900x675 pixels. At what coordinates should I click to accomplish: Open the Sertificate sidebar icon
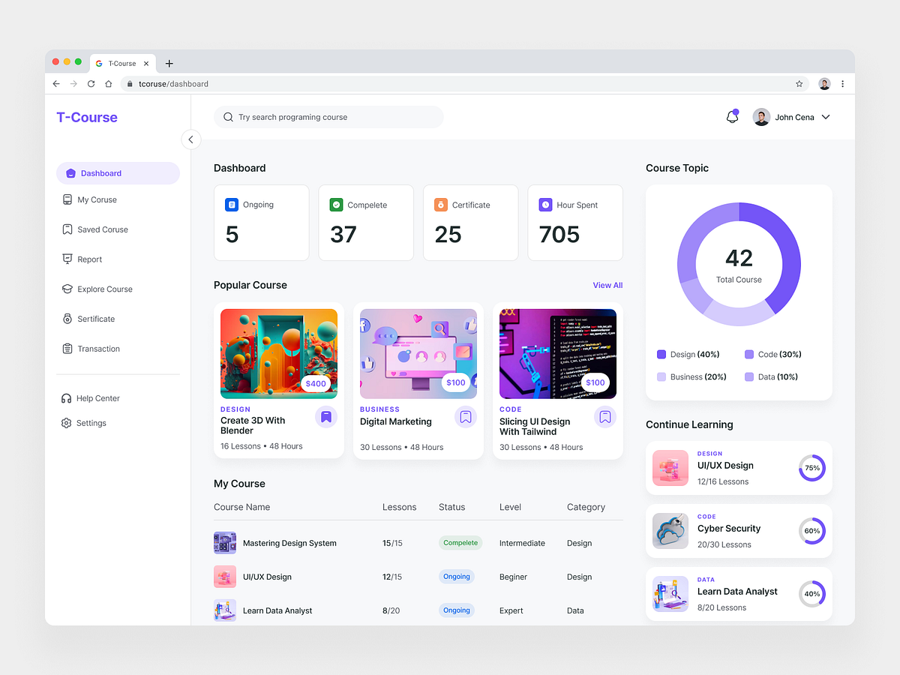point(69,319)
